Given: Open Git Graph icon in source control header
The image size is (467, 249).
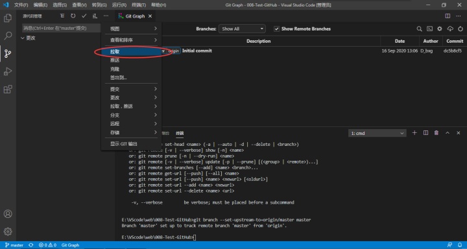Looking at the screenshot, I should pyautogui.click(x=95, y=16).
